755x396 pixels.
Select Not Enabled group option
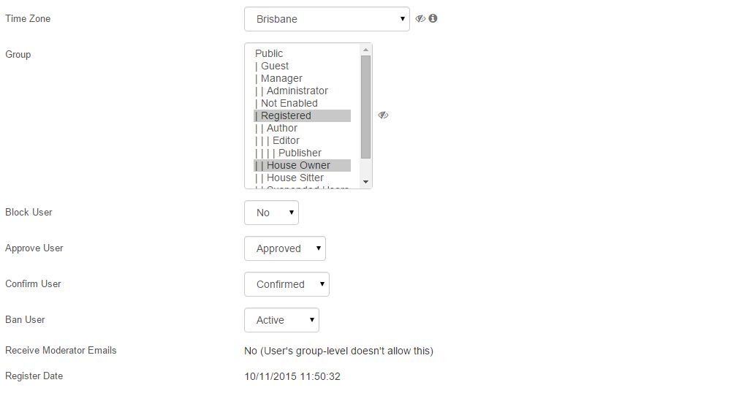[303, 104]
